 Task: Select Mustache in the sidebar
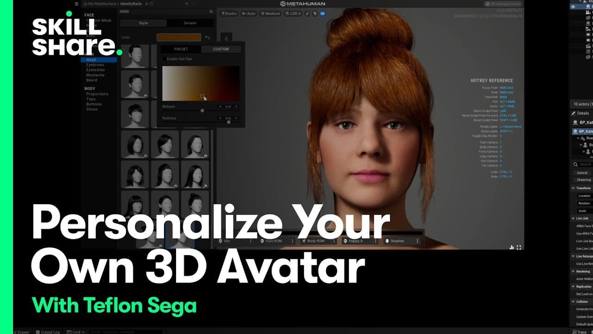pyautogui.click(x=95, y=75)
